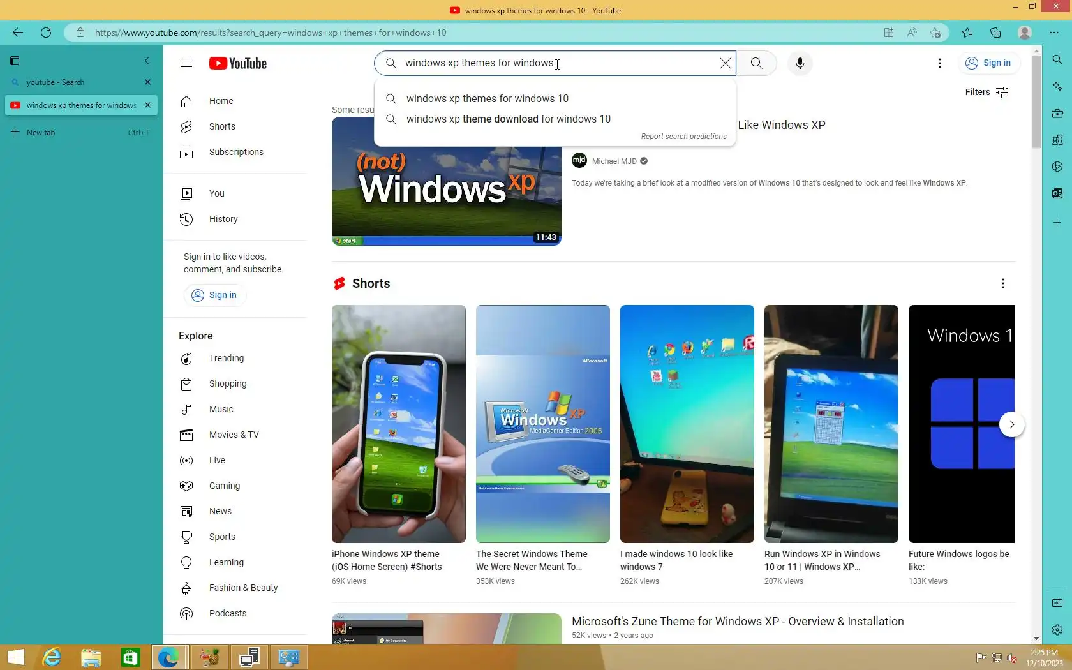
Task: Open the Filters panel for results
Action: click(986, 92)
